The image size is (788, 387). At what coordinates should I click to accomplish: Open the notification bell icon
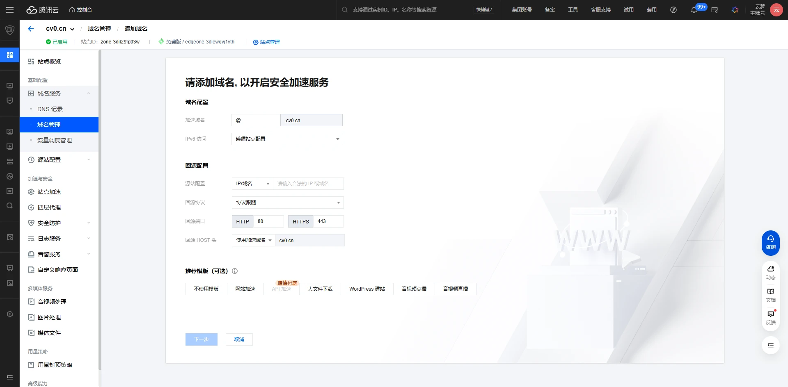point(694,10)
